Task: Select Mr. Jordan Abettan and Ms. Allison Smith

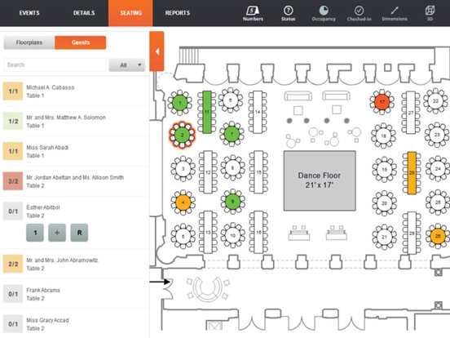Action: [75, 181]
